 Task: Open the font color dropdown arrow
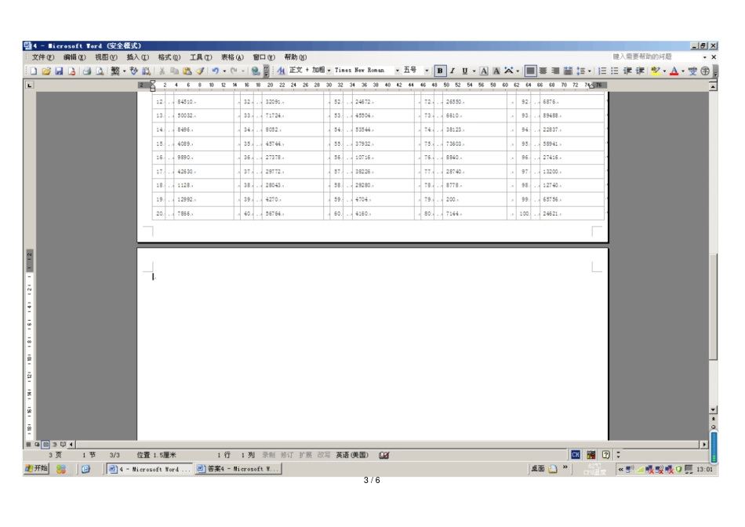click(683, 71)
